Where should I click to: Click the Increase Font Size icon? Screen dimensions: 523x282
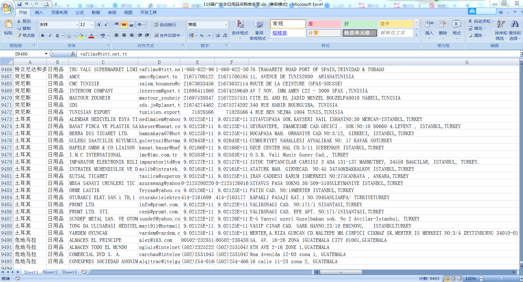point(99,25)
